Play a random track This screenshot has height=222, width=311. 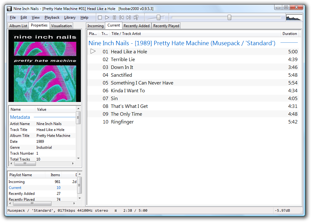(x=136, y=18)
